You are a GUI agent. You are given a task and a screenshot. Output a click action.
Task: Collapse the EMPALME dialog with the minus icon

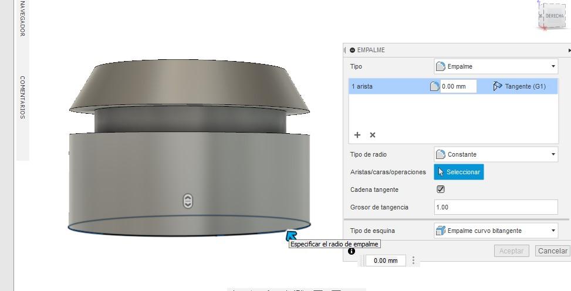tap(352, 50)
